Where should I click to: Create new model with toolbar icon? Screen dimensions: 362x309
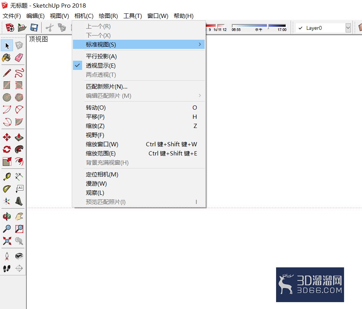[10, 28]
